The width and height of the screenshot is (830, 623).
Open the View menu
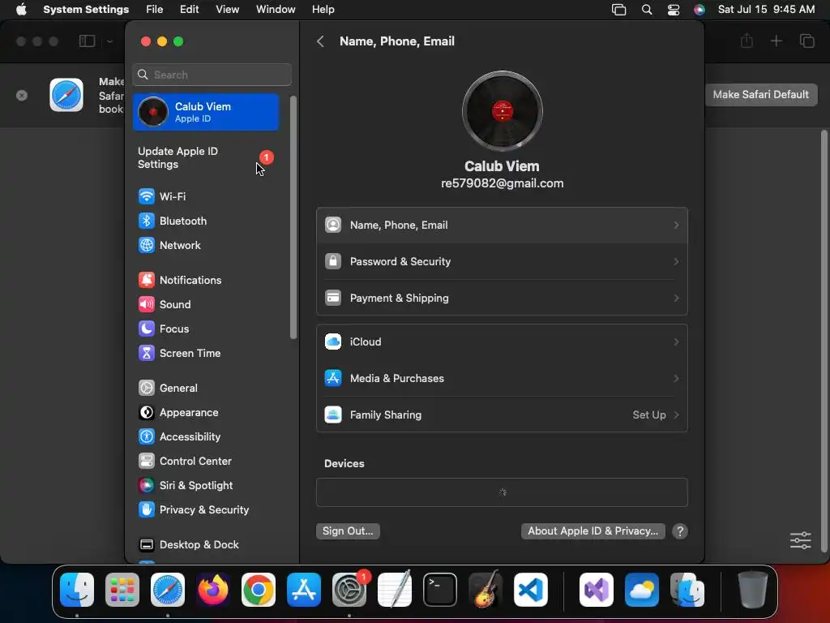coord(228,10)
